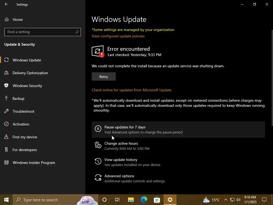Click the update error status icon
Screen dimensions: 273x205
pyautogui.click(x=98, y=52)
